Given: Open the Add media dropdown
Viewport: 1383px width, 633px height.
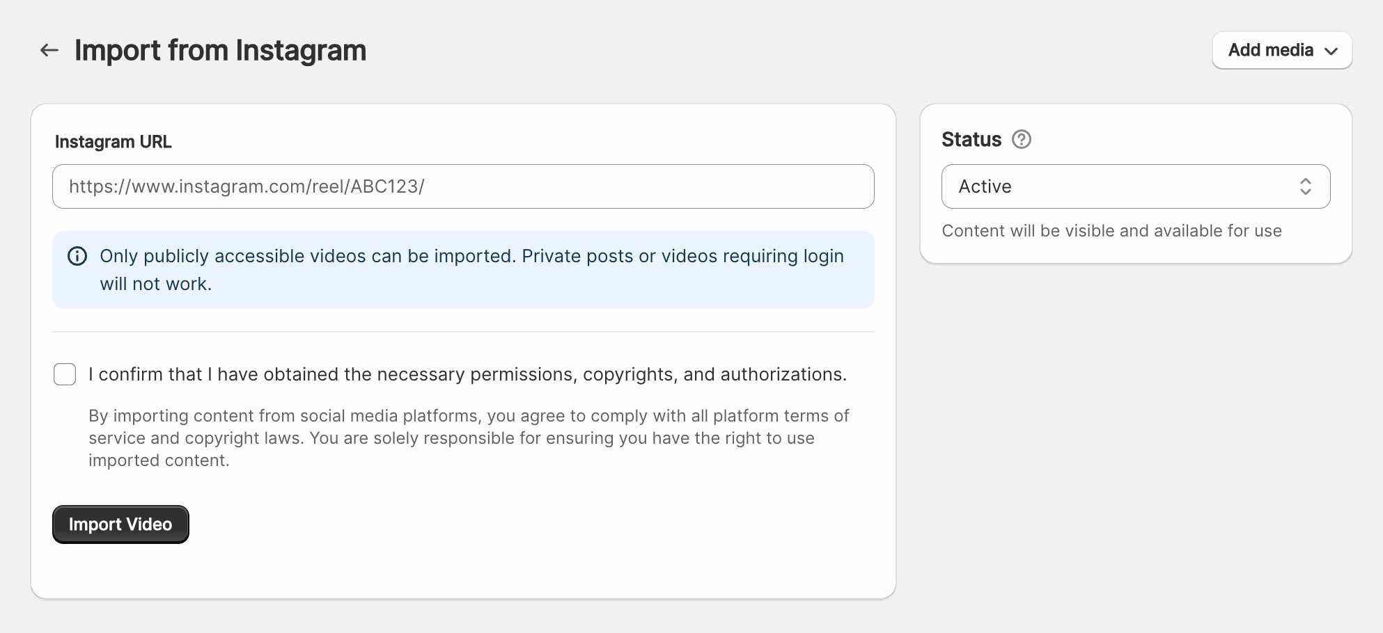Looking at the screenshot, I should click(1281, 50).
